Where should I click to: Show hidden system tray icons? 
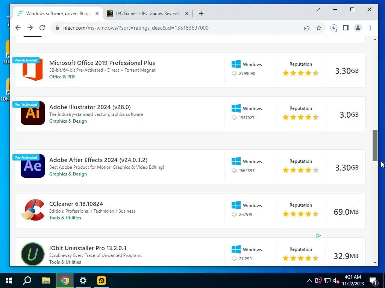[x=309, y=280]
